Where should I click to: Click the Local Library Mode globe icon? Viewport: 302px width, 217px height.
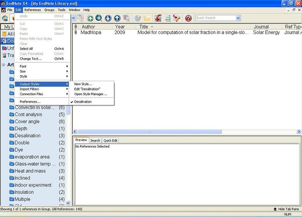[x=5, y=18]
